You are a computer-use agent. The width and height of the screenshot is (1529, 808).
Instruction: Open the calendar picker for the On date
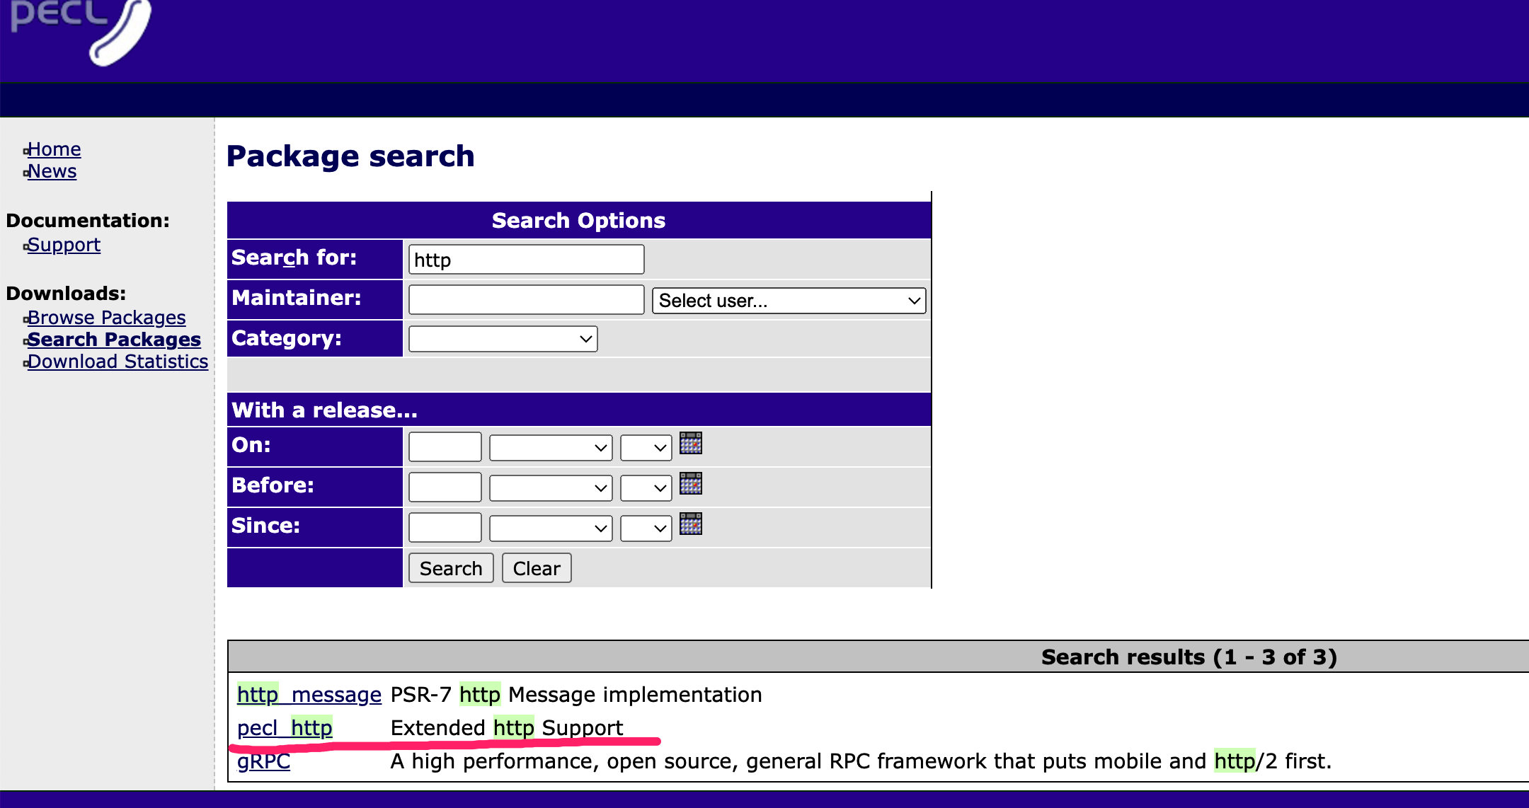692,444
